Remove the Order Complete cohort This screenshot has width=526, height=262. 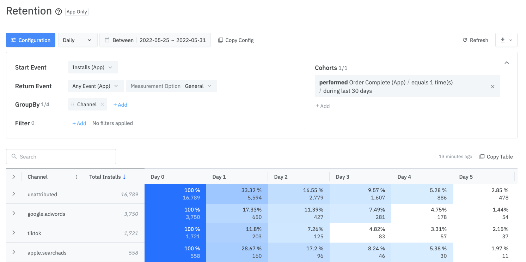(x=493, y=86)
